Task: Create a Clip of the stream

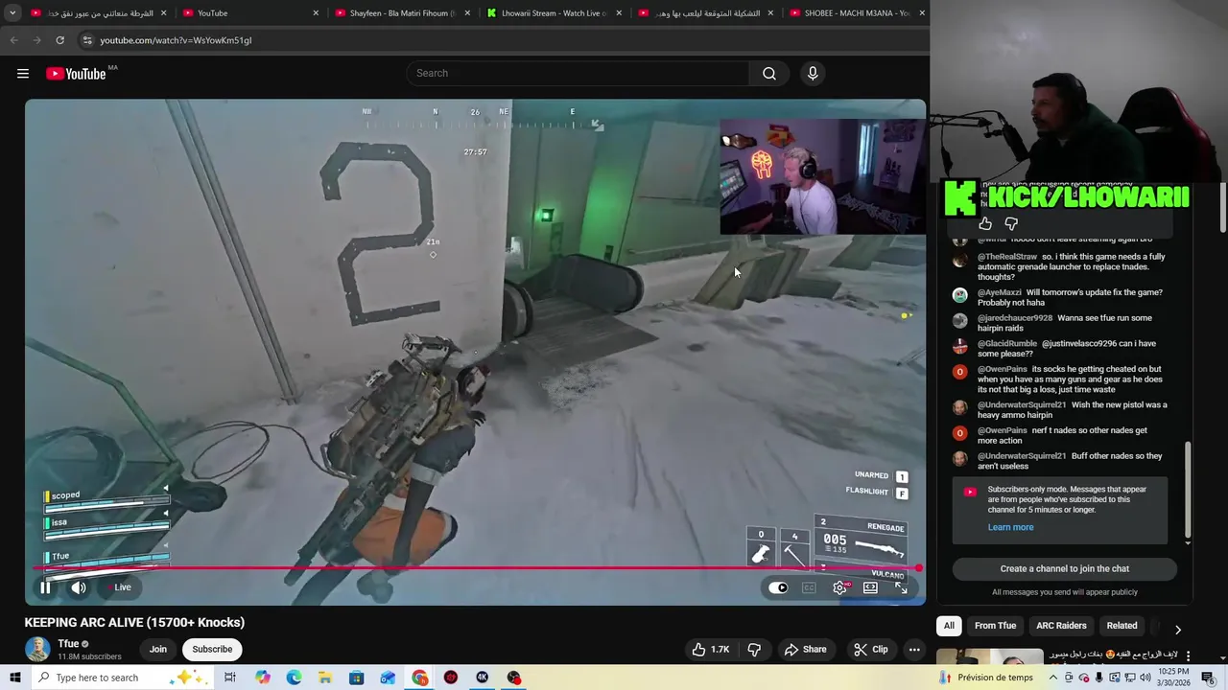Action: (x=870, y=649)
